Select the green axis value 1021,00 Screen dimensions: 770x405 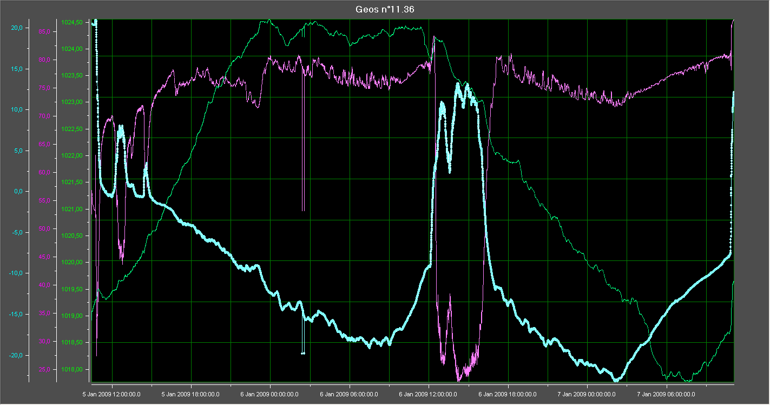coord(72,209)
